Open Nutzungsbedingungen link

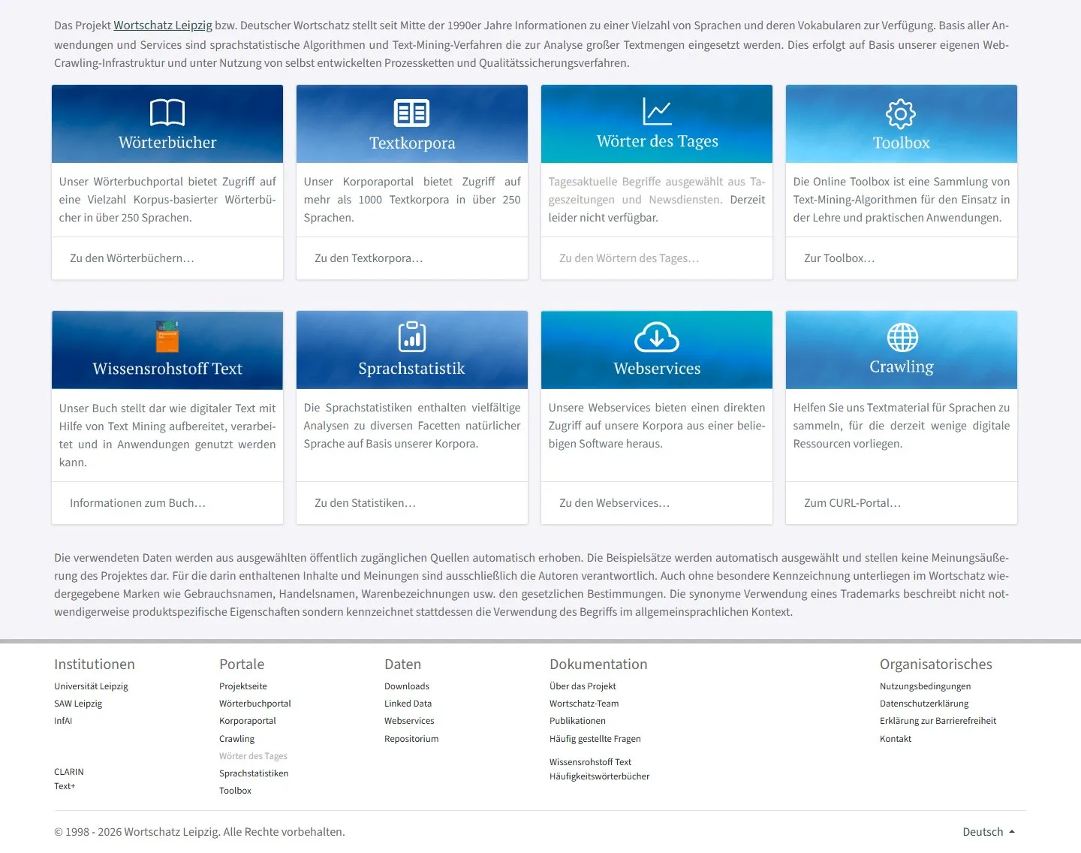[x=926, y=686]
